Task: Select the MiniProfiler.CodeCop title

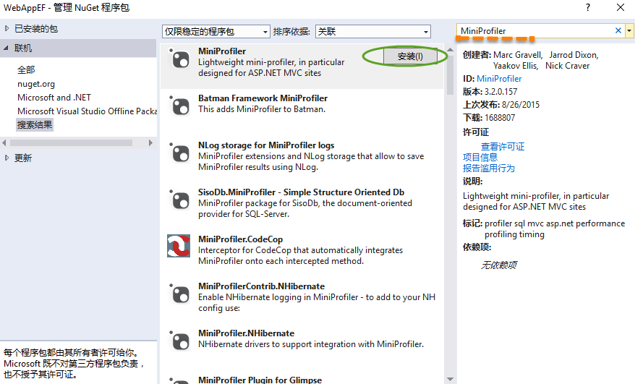Action: pos(240,239)
